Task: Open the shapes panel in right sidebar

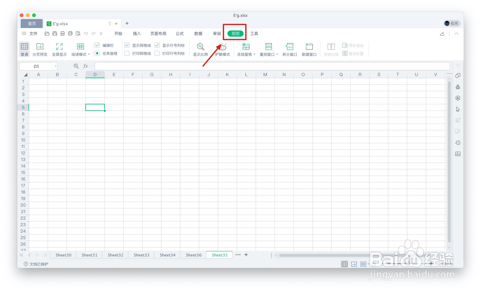Action: tap(458, 76)
